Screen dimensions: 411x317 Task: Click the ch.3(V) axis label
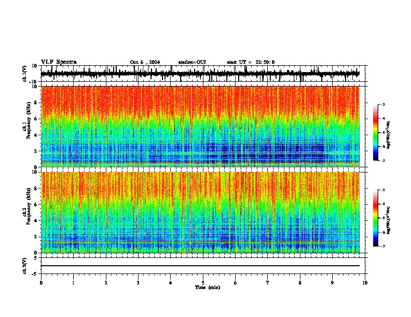(x=25, y=266)
